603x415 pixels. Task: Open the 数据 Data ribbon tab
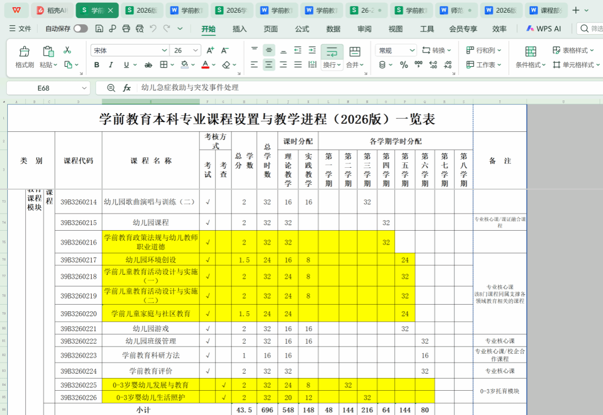click(x=333, y=29)
